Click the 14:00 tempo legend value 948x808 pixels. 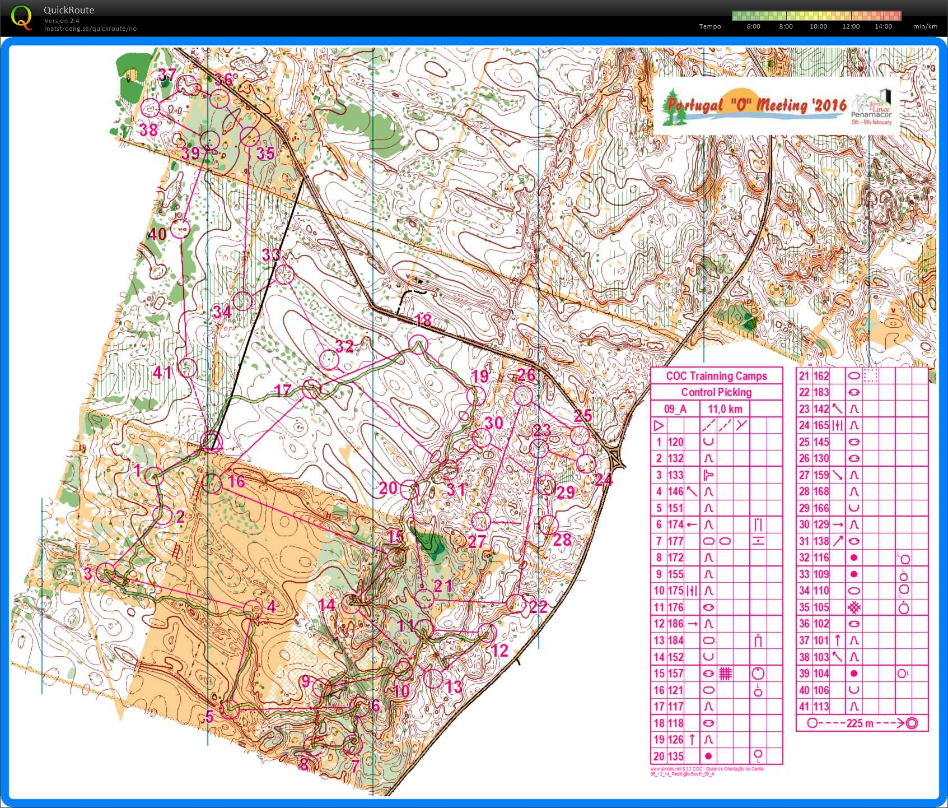(883, 26)
